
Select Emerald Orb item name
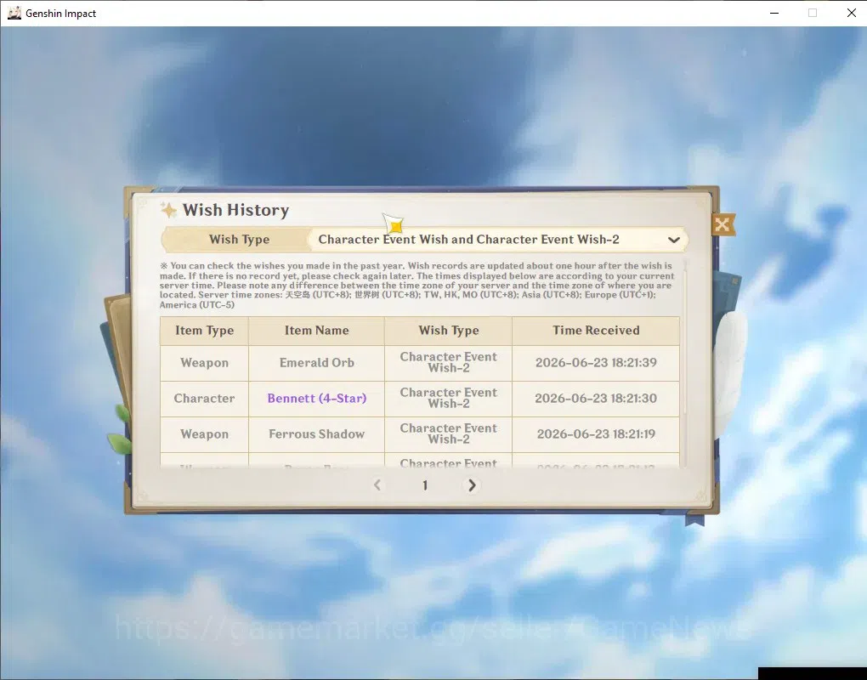317,363
